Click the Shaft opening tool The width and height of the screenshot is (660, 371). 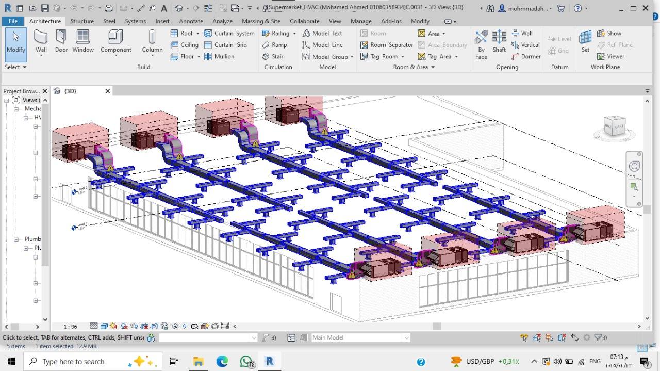pyautogui.click(x=499, y=40)
